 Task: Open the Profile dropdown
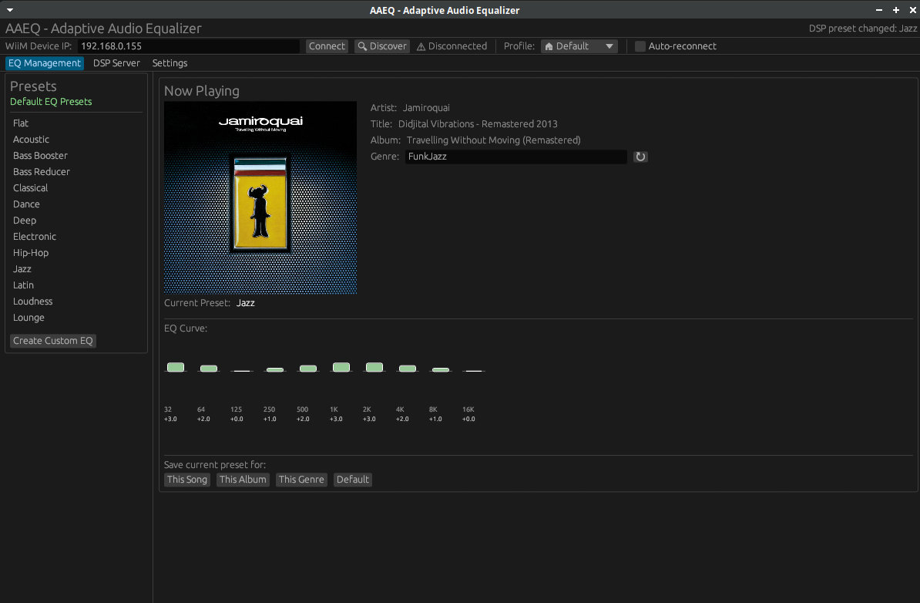click(579, 46)
